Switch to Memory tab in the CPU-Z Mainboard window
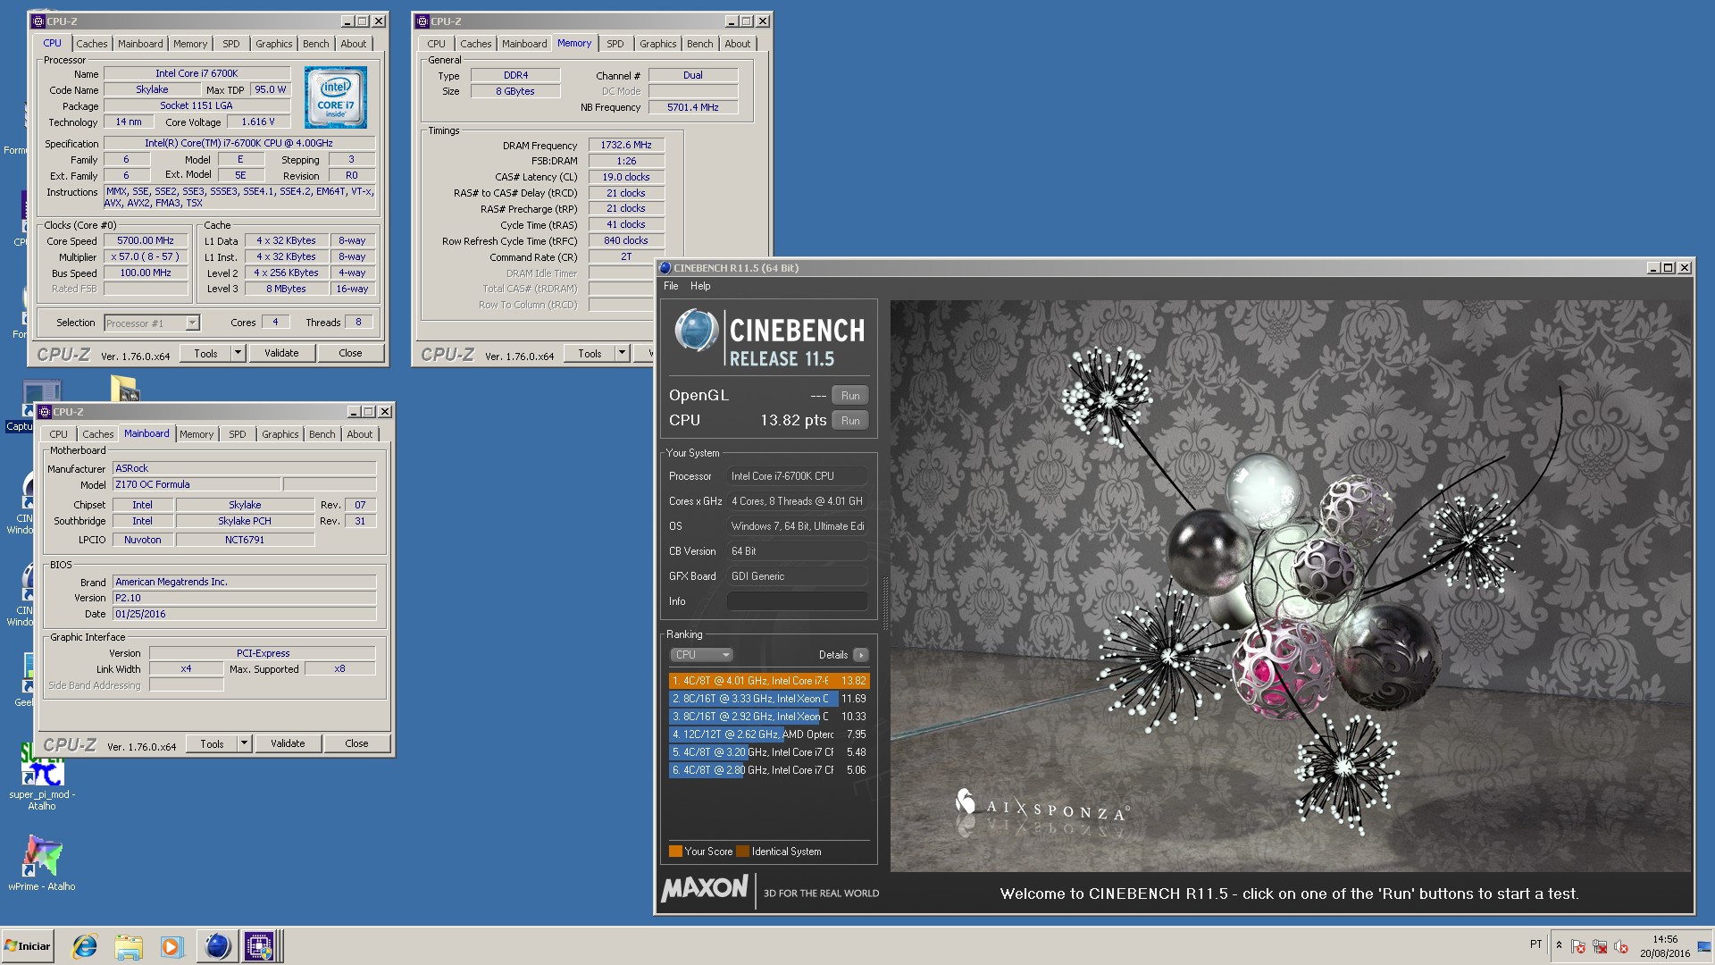 [197, 434]
